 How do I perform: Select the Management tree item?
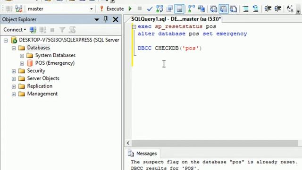(42, 94)
